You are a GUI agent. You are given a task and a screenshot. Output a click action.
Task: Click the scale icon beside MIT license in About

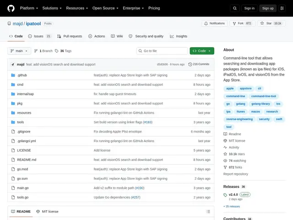point(225,141)
